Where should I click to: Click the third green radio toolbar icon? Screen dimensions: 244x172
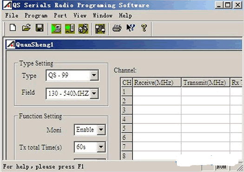[83, 29]
